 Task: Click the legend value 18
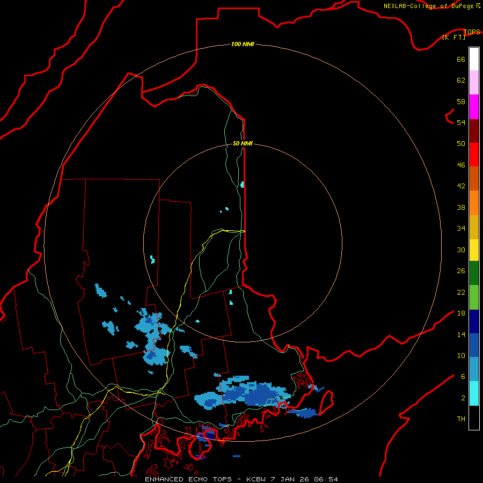pos(461,313)
